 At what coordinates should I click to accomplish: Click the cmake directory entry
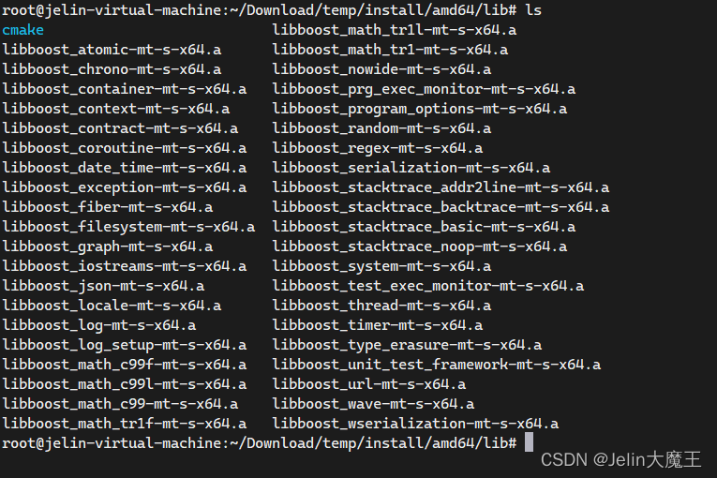(22, 30)
